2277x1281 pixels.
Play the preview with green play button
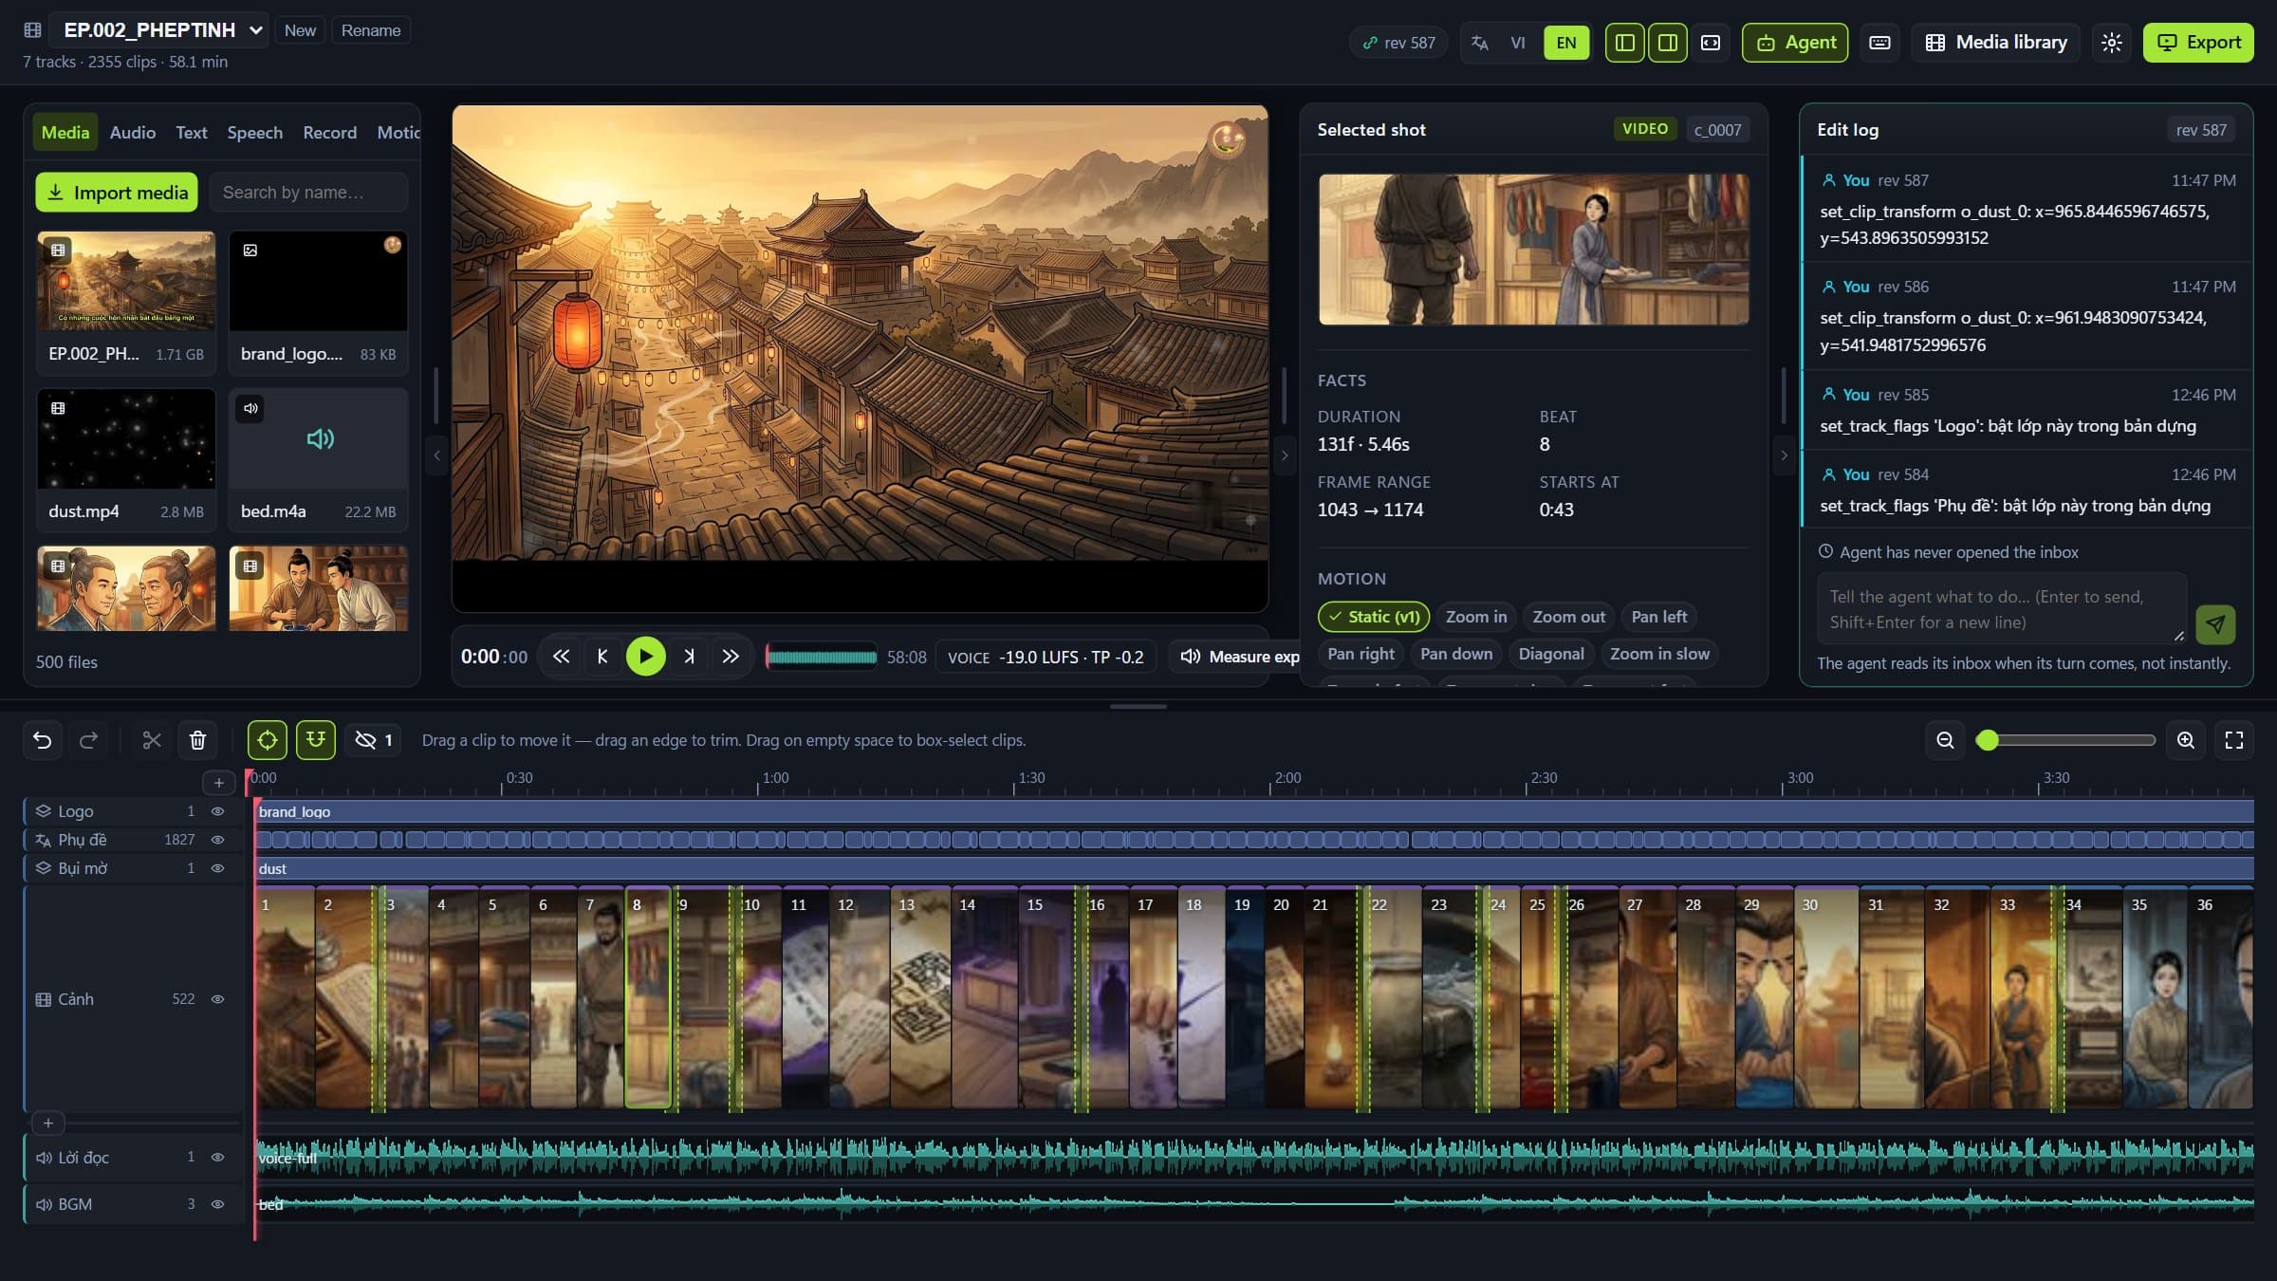(646, 657)
